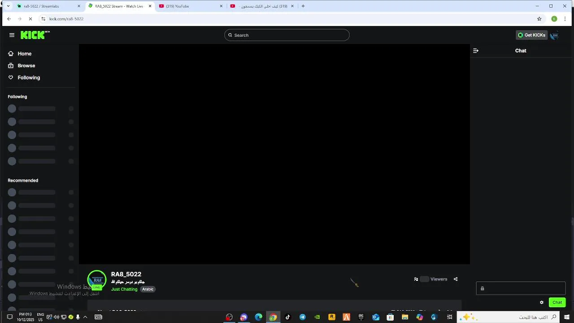Click the address bar showing kick.com/ra8-5022
Viewport: 574px width, 323px height.
(287, 19)
